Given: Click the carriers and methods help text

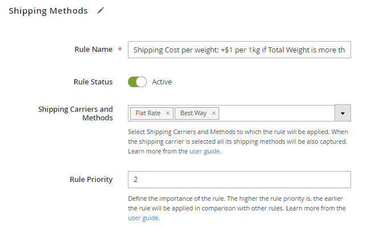Looking at the screenshot, I should pos(238,141).
